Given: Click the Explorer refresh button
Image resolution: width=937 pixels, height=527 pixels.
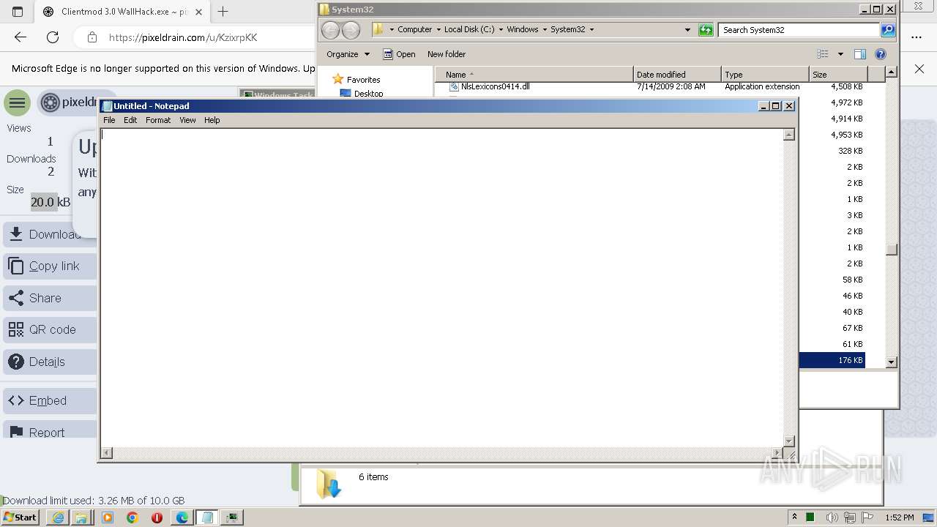Looking at the screenshot, I should (x=706, y=30).
